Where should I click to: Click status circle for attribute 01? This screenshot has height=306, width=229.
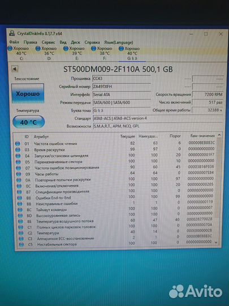[18, 143]
